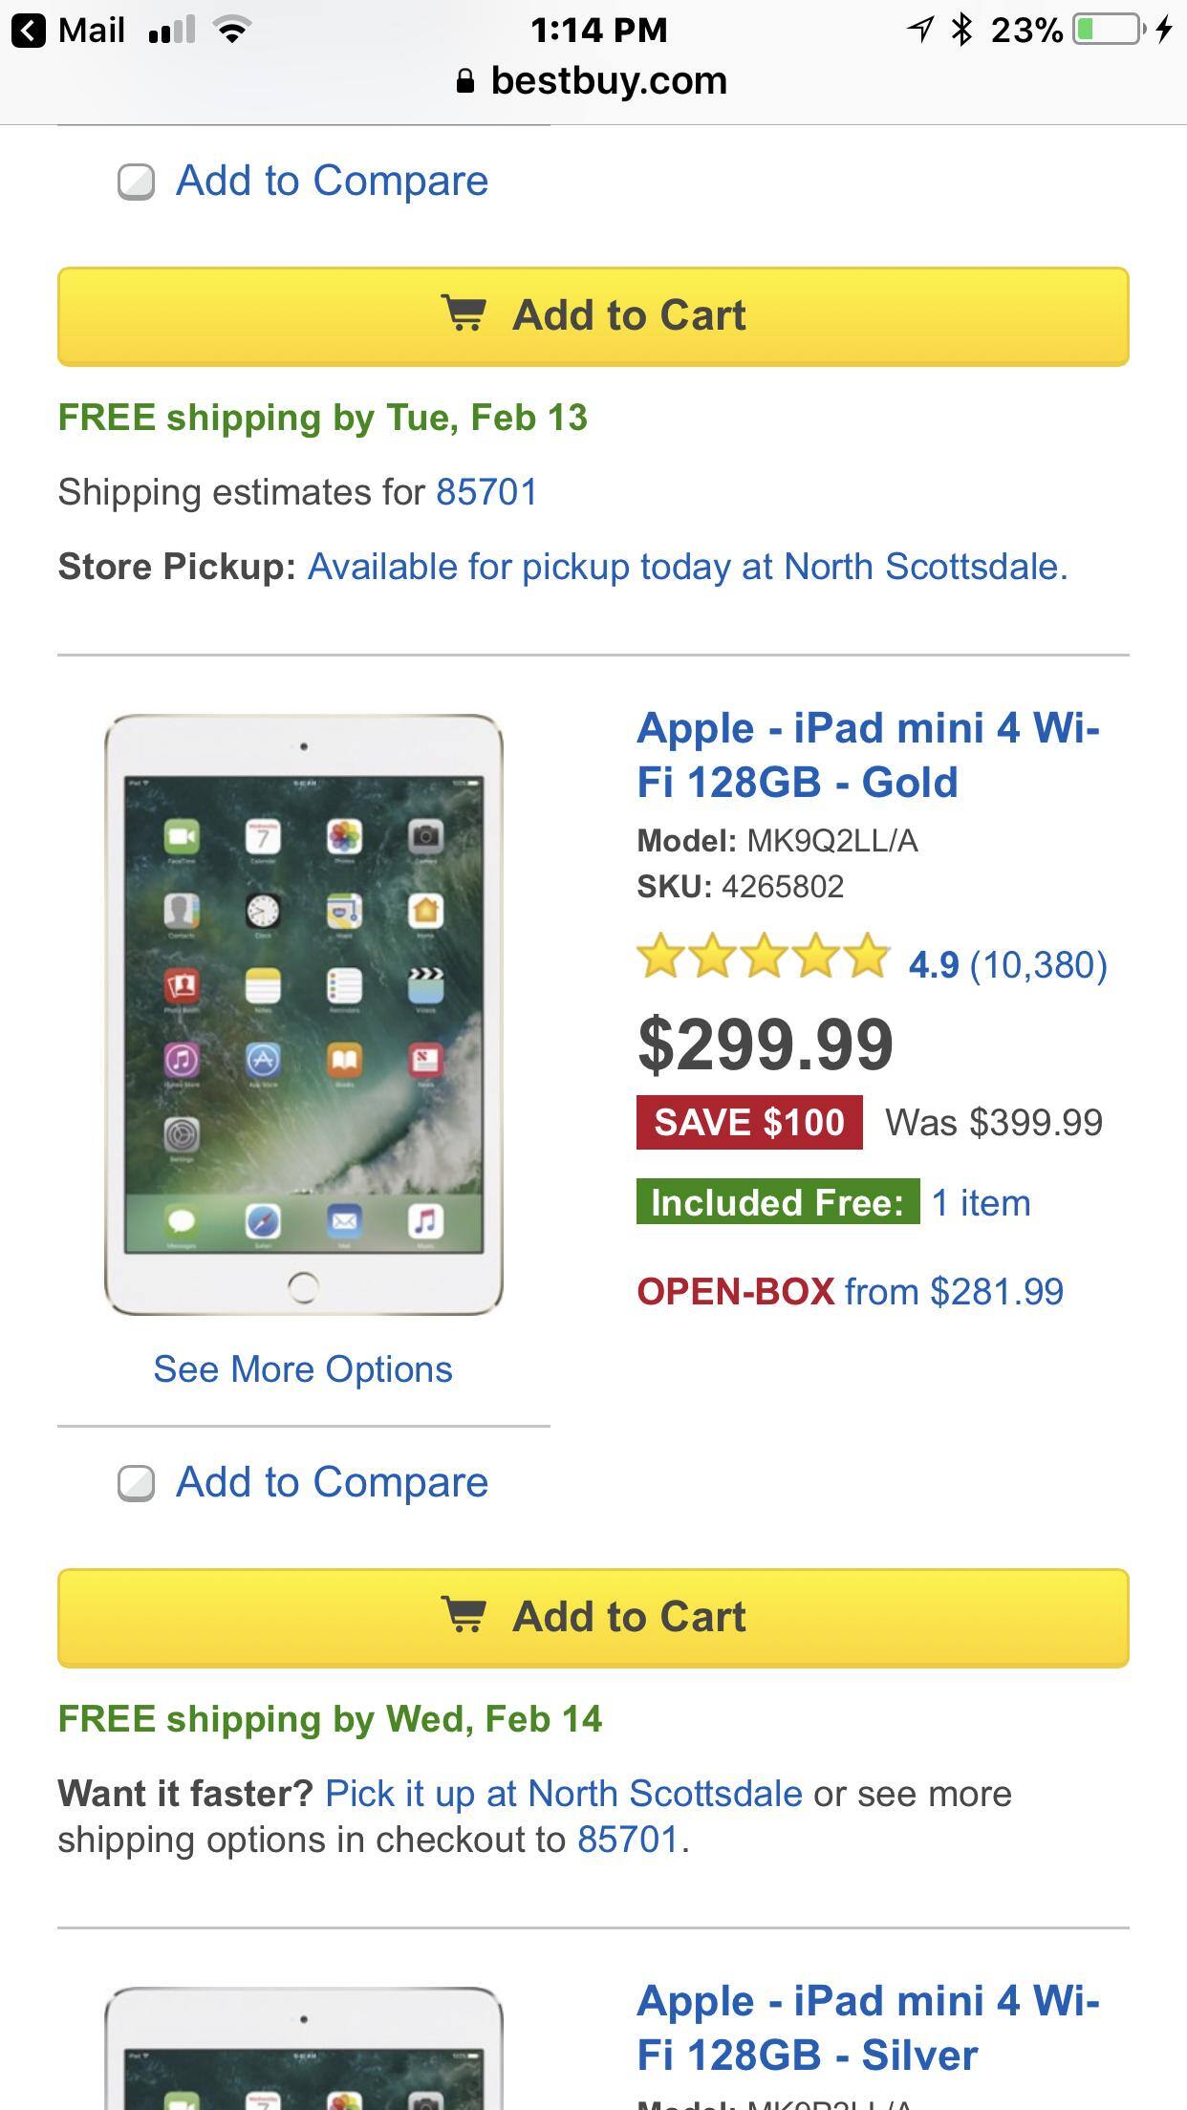Click Available for pickup today at North Scottsdale
This screenshot has width=1187, height=2110.
point(687,567)
